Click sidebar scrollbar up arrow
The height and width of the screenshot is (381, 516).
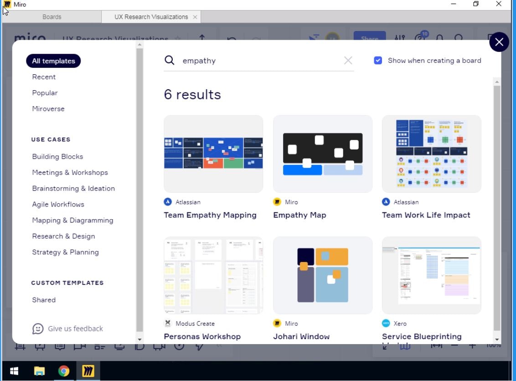pos(139,44)
